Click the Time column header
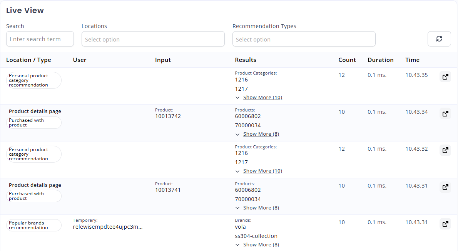 413,60
